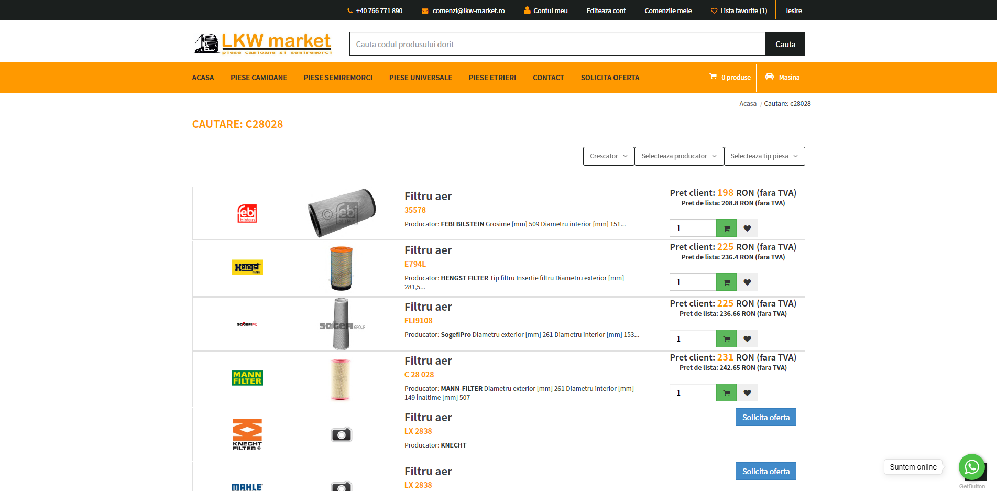Open Selecteaza producator dropdown

click(679, 156)
